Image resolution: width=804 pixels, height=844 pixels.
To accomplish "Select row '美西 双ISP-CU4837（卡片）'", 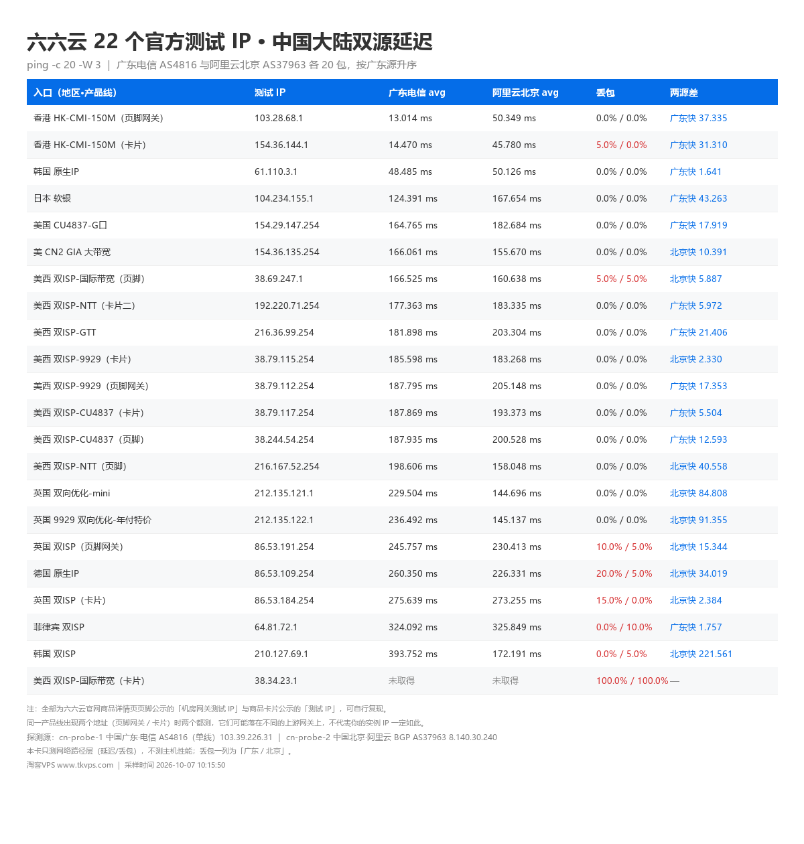I will click(x=402, y=413).
